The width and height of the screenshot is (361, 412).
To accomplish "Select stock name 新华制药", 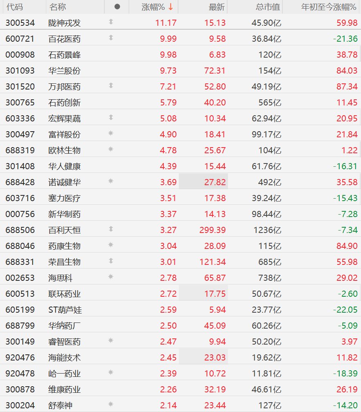I will (x=65, y=214).
